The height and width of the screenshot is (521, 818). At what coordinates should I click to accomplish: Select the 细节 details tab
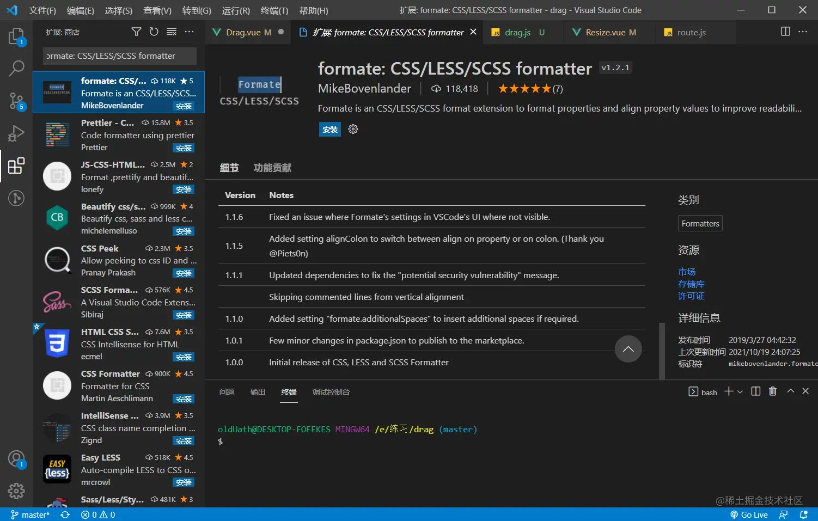[x=229, y=168]
